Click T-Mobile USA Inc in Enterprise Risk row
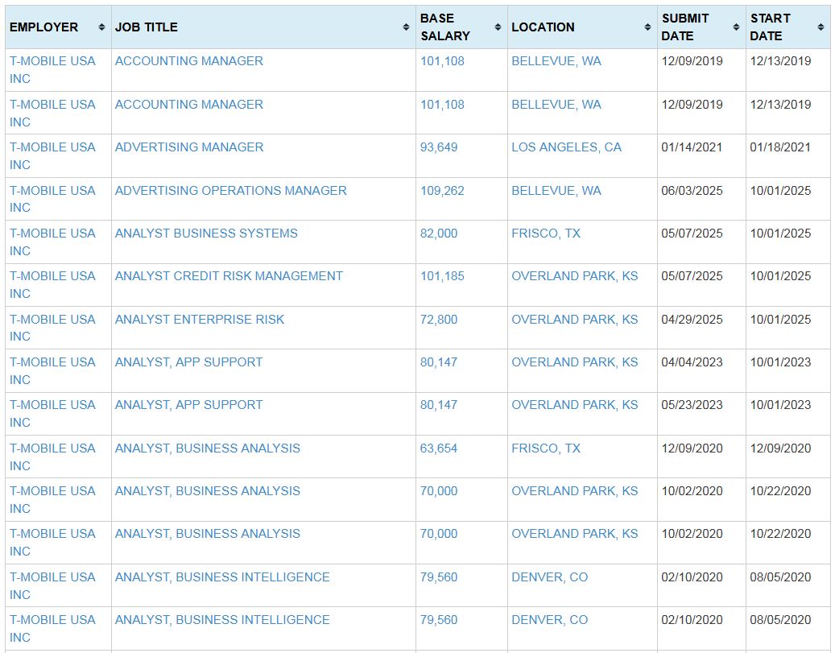835x653 pixels. pos(52,328)
